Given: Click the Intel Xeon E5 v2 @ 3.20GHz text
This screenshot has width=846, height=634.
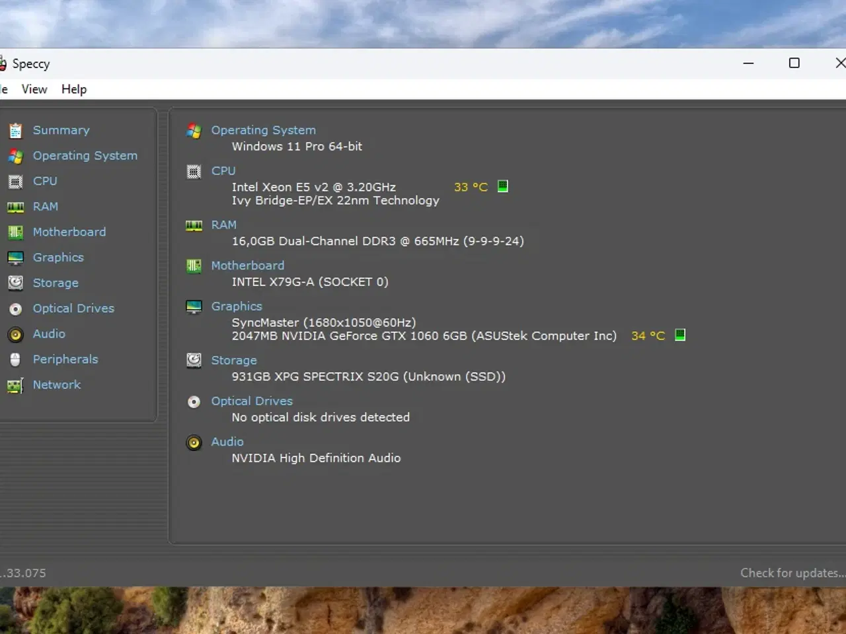Looking at the screenshot, I should click(x=314, y=188).
